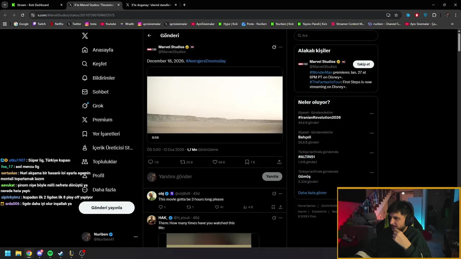The image size is (461, 259).
Task: Open Chrome extensions menu
Action: coord(434,15)
